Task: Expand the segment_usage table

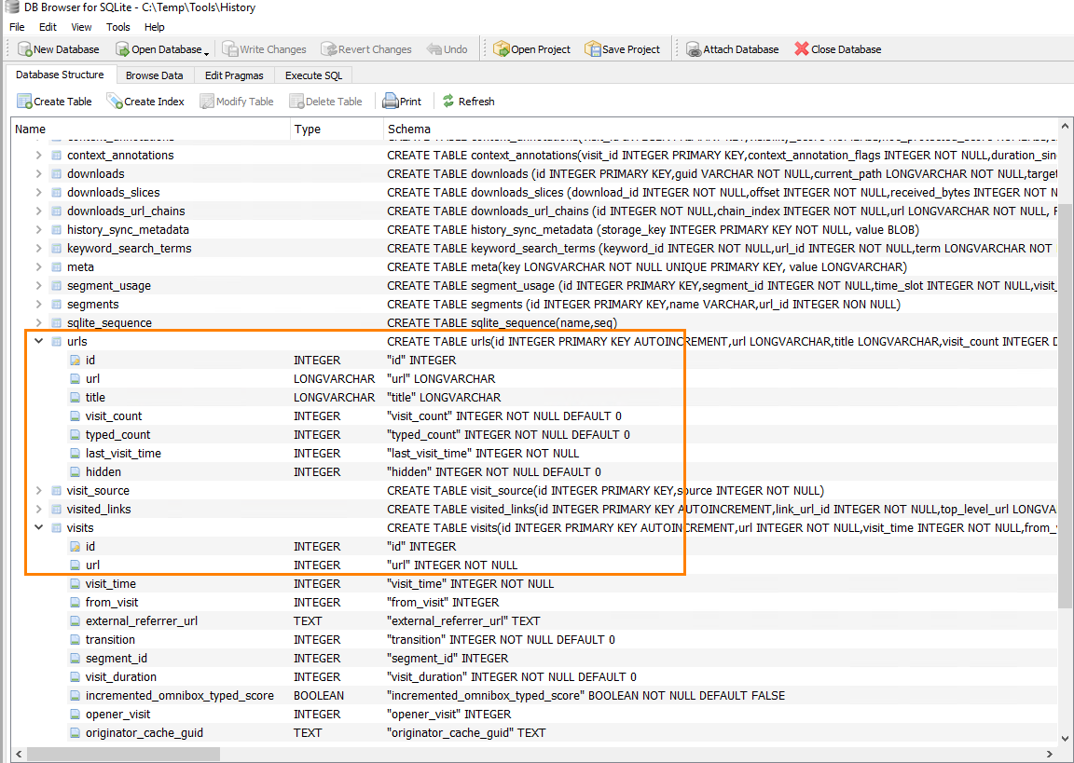Action: pos(39,285)
